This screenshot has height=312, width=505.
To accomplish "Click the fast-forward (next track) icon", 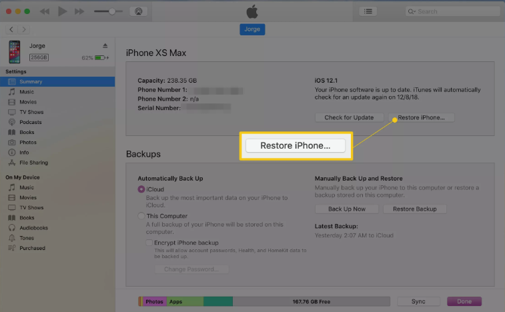I will [80, 11].
